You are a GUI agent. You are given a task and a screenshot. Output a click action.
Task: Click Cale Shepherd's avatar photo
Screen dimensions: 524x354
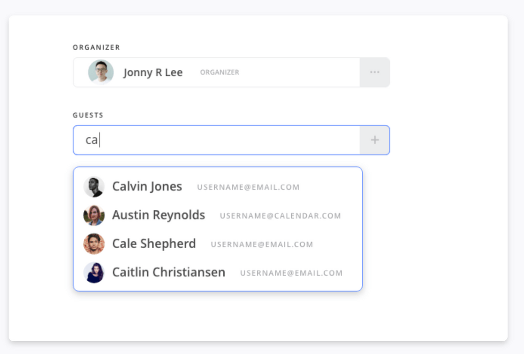(x=94, y=244)
